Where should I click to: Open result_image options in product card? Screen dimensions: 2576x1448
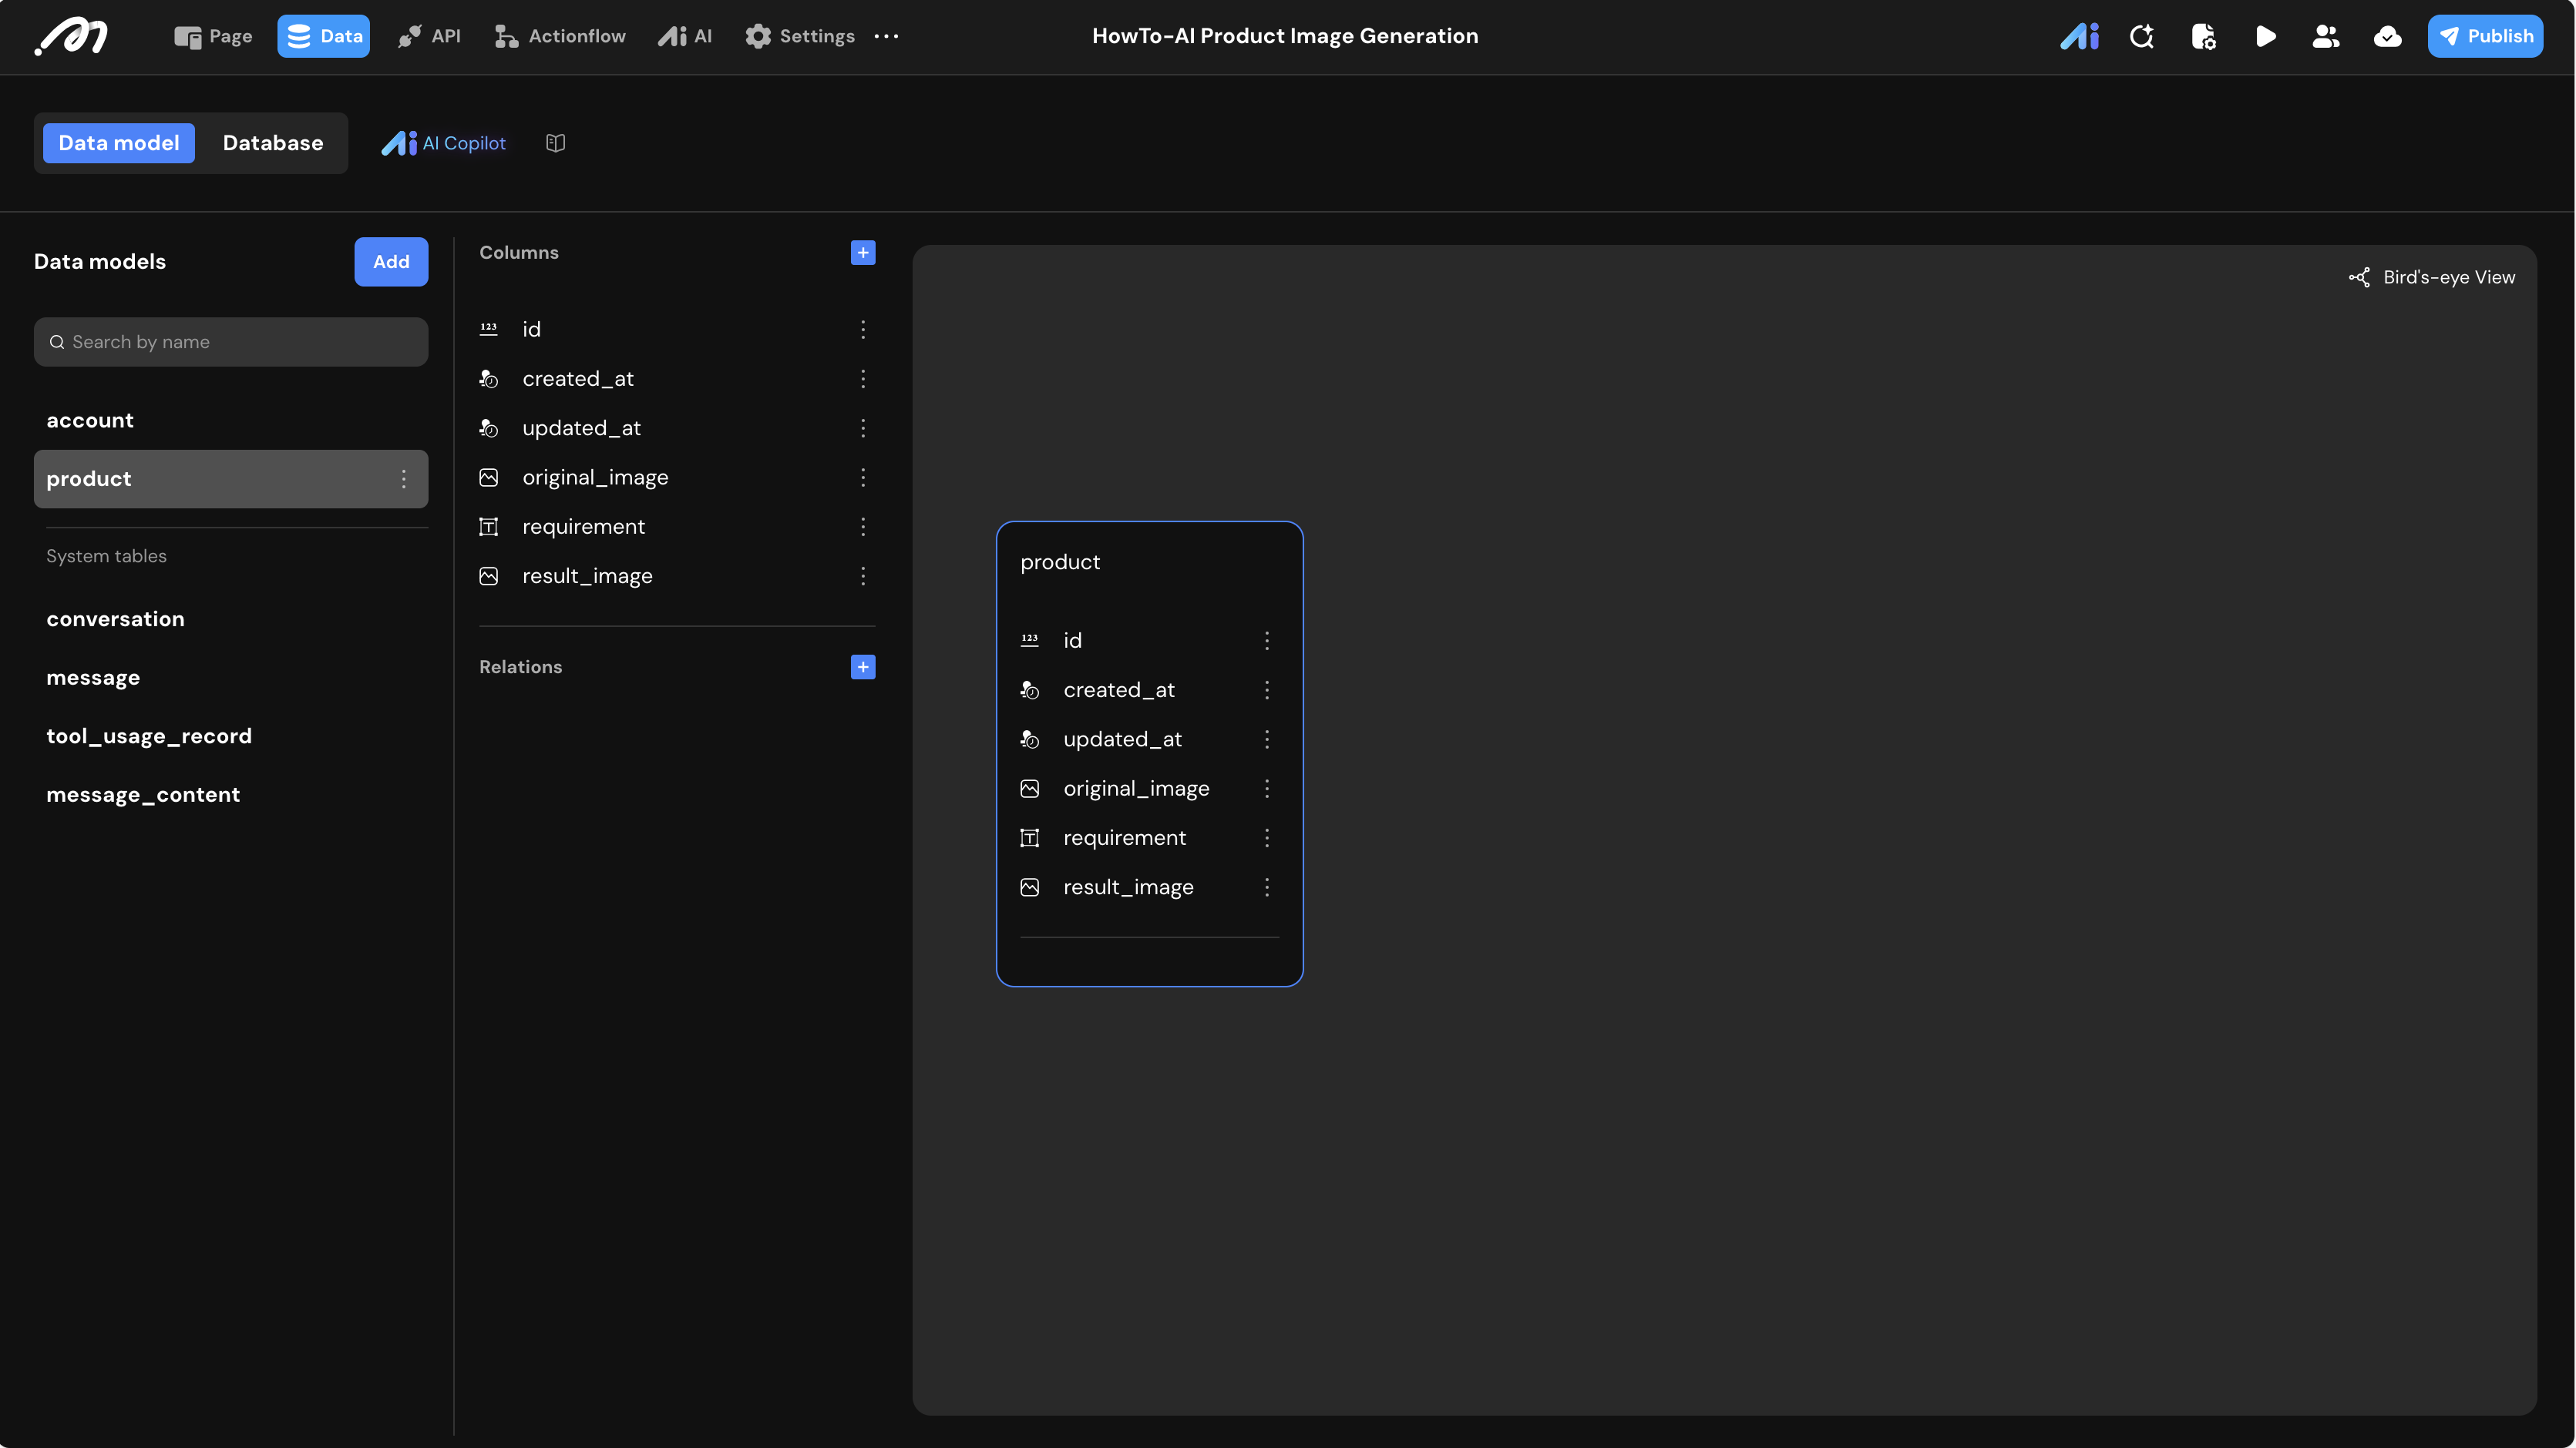[x=1266, y=887]
